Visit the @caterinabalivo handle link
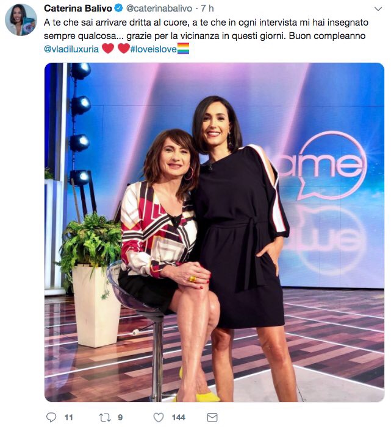This screenshot has width=391, height=427. [x=159, y=9]
